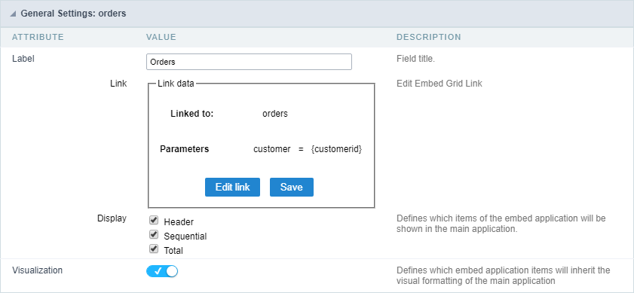Click the Parameters label
The width and height of the screenshot is (634, 293).
[x=185, y=149]
